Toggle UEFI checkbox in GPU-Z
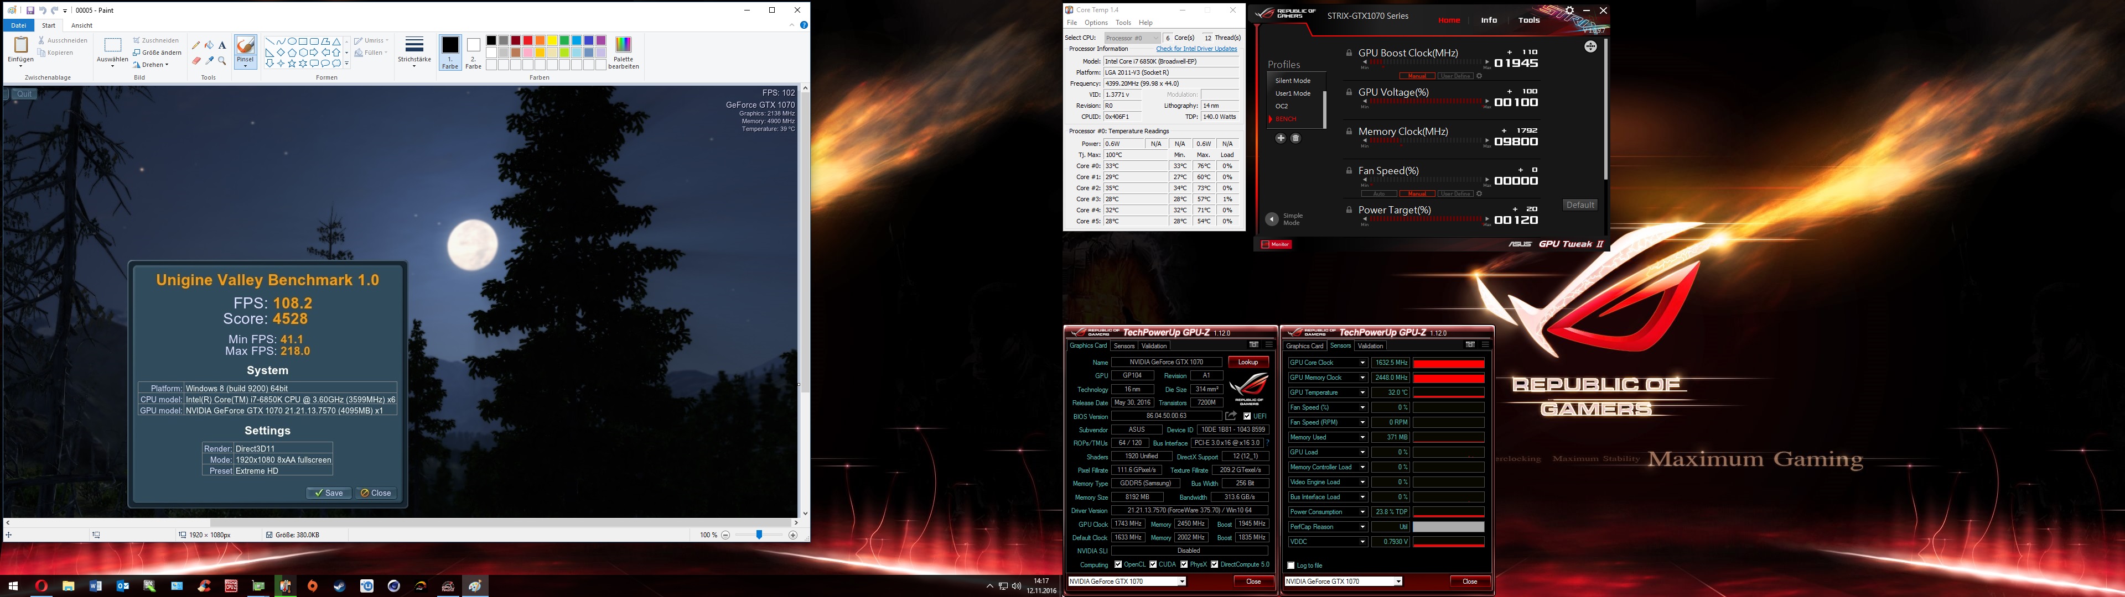 (1246, 416)
